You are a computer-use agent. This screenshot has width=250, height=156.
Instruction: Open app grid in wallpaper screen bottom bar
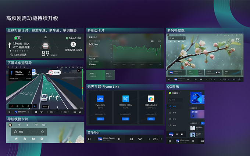196,79
